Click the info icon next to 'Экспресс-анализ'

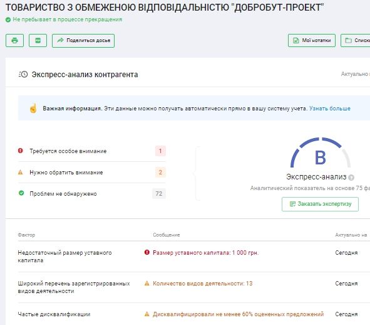pos(351,178)
